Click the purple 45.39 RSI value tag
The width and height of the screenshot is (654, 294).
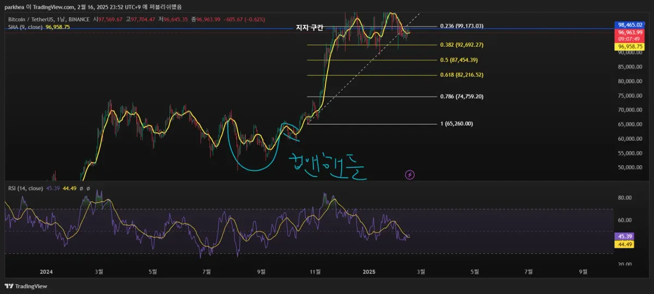tap(623, 236)
